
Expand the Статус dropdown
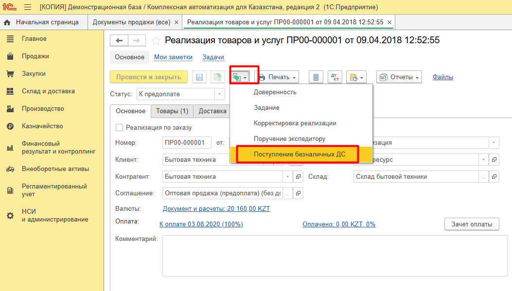pyautogui.click(x=220, y=94)
